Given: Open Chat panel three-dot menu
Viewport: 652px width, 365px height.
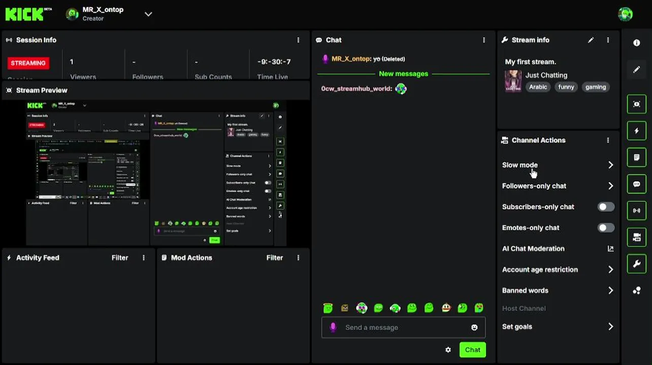Looking at the screenshot, I should pyautogui.click(x=483, y=40).
